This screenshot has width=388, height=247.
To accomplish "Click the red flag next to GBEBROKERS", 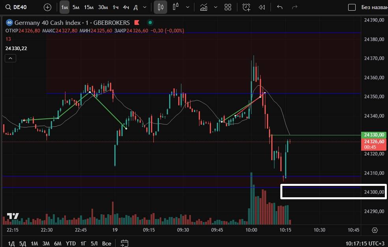I will point(137,22).
